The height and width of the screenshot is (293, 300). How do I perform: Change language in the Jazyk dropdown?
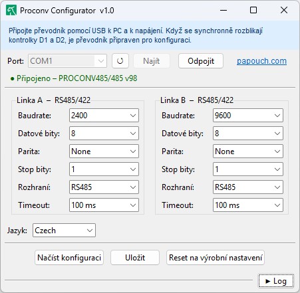point(64,231)
